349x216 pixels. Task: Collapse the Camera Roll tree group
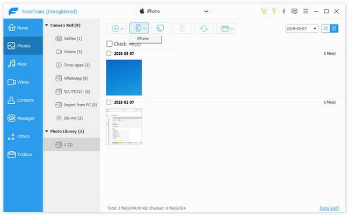coord(47,25)
